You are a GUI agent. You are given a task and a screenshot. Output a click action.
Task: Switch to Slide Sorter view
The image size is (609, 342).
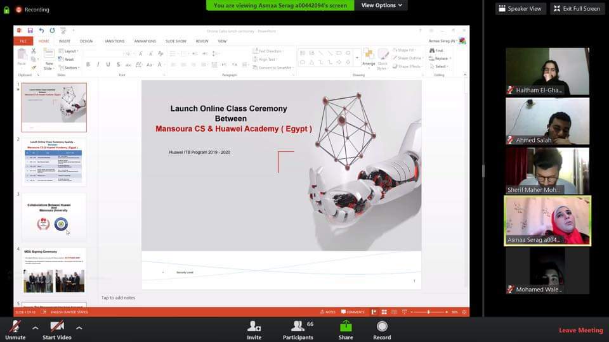384,312
